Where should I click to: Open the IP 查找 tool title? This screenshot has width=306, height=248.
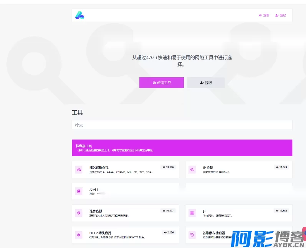pos(208,168)
